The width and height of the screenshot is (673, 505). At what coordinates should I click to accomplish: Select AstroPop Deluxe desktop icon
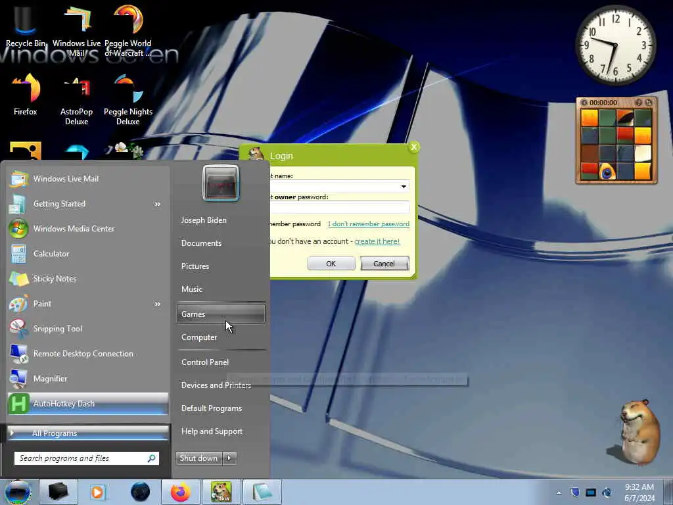[x=76, y=100]
